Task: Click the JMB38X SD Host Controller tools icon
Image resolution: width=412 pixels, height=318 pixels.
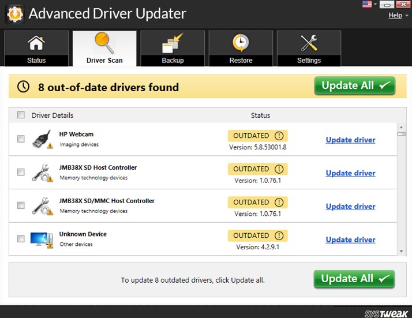Action: (42, 173)
